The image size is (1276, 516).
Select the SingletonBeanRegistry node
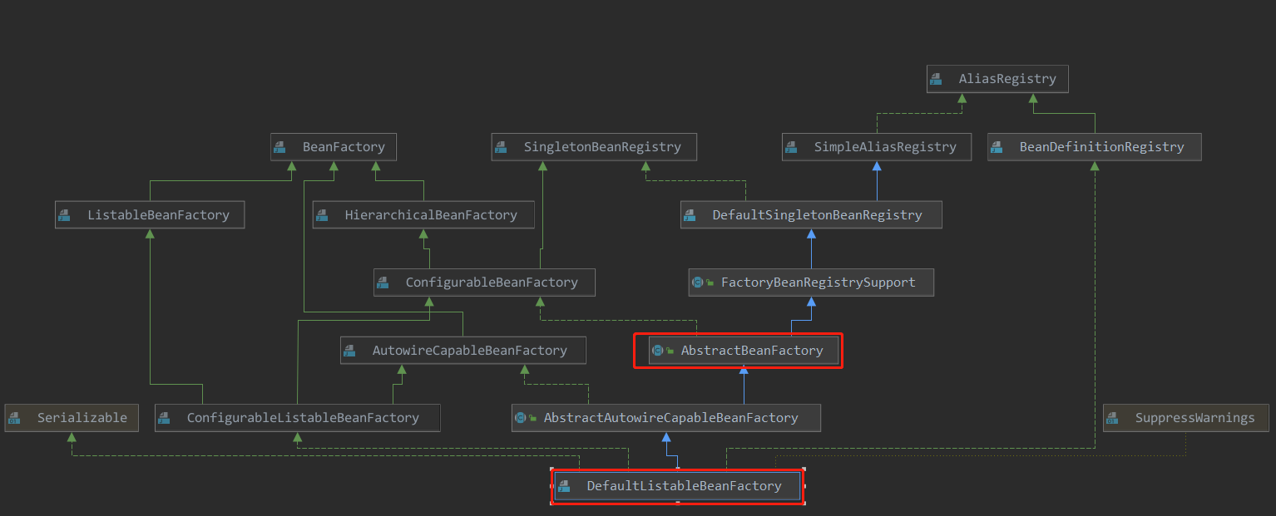(594, 147)
